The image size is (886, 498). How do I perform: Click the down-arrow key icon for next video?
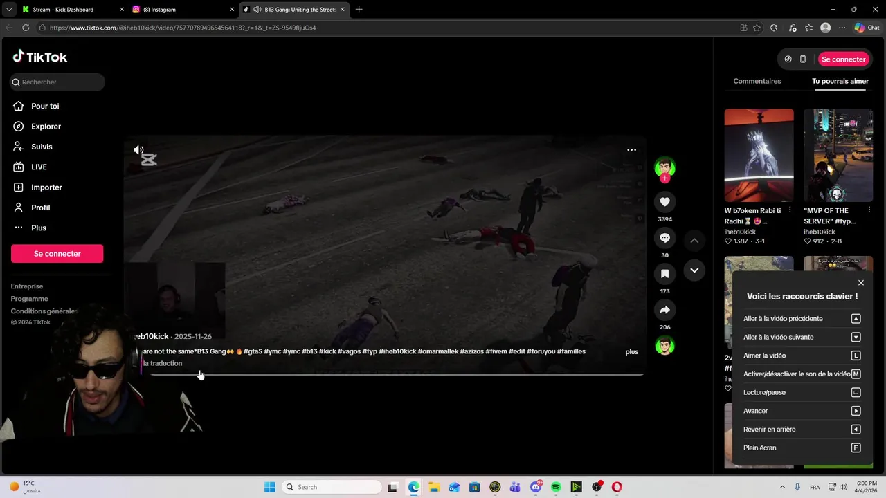click(856, 338)
